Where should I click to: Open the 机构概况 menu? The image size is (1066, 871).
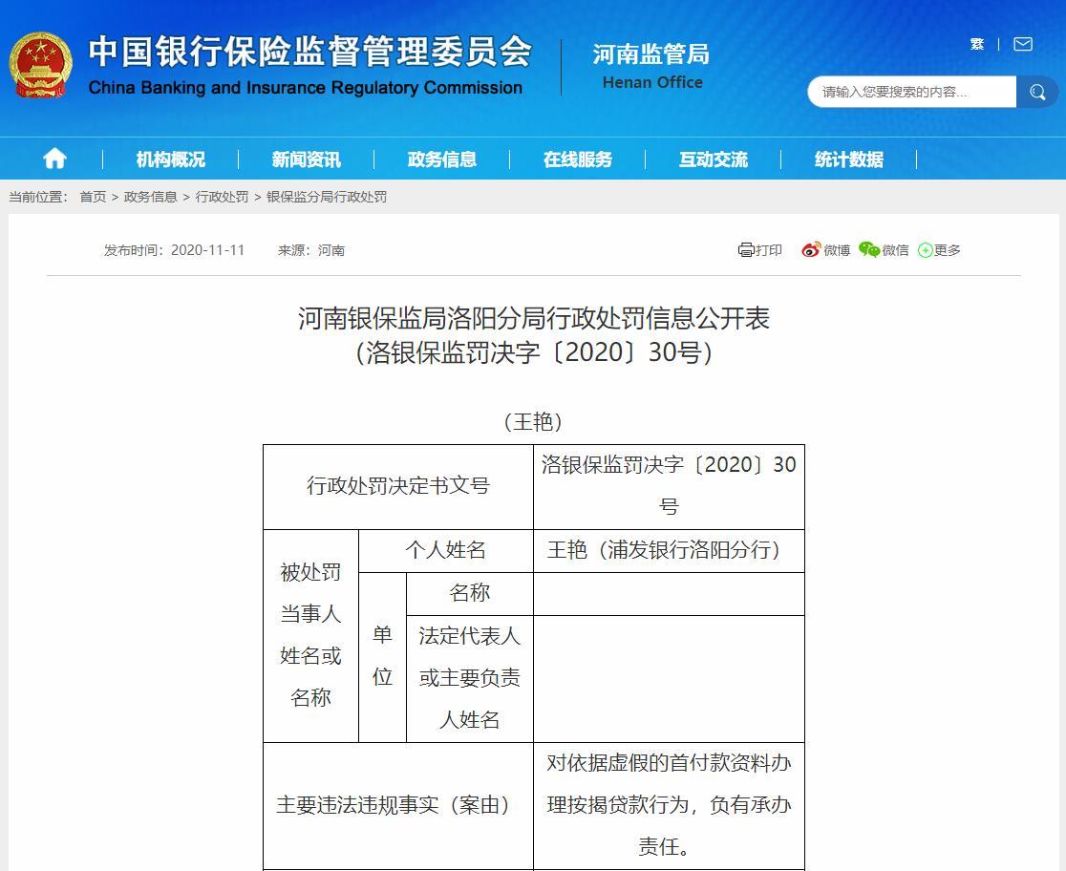(170, 159)
